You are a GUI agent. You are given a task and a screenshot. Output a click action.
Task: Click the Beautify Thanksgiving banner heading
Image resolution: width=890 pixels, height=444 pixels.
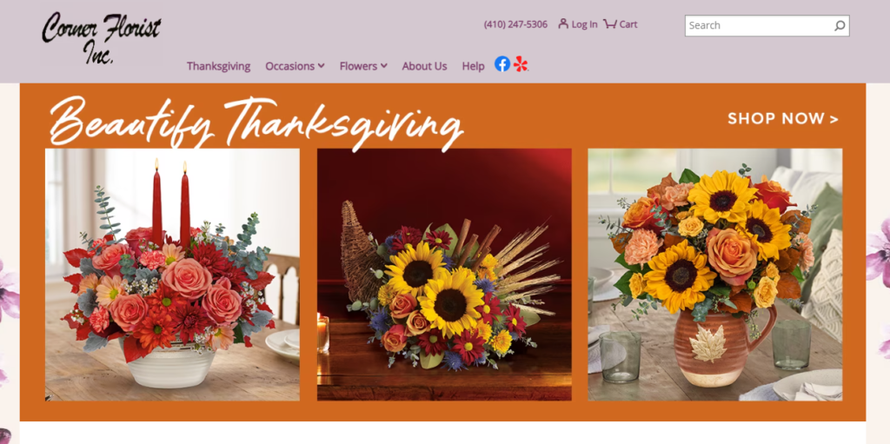coord(256,122)
